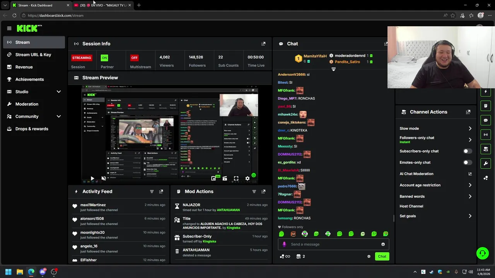This screenshot has height=278, width=495.
Task: Click inside the Send a message field
Action: [333, 244]
